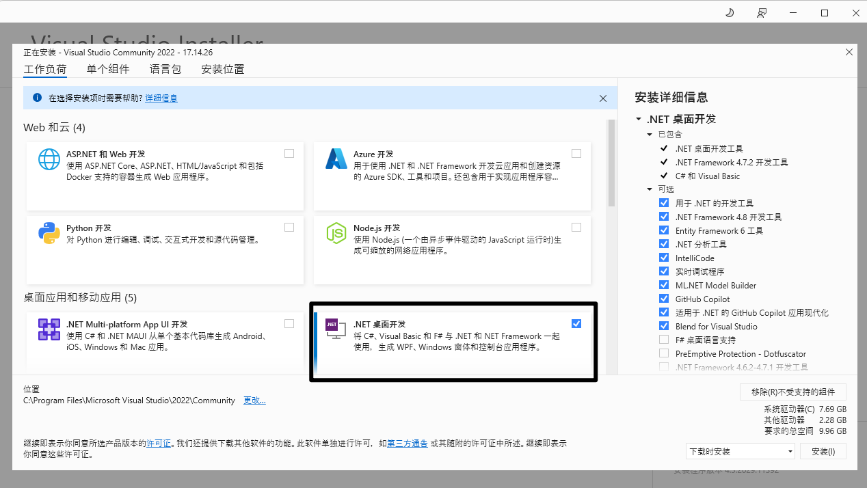Open the 下载时安装 dropdown

click(x=741, y=451)
